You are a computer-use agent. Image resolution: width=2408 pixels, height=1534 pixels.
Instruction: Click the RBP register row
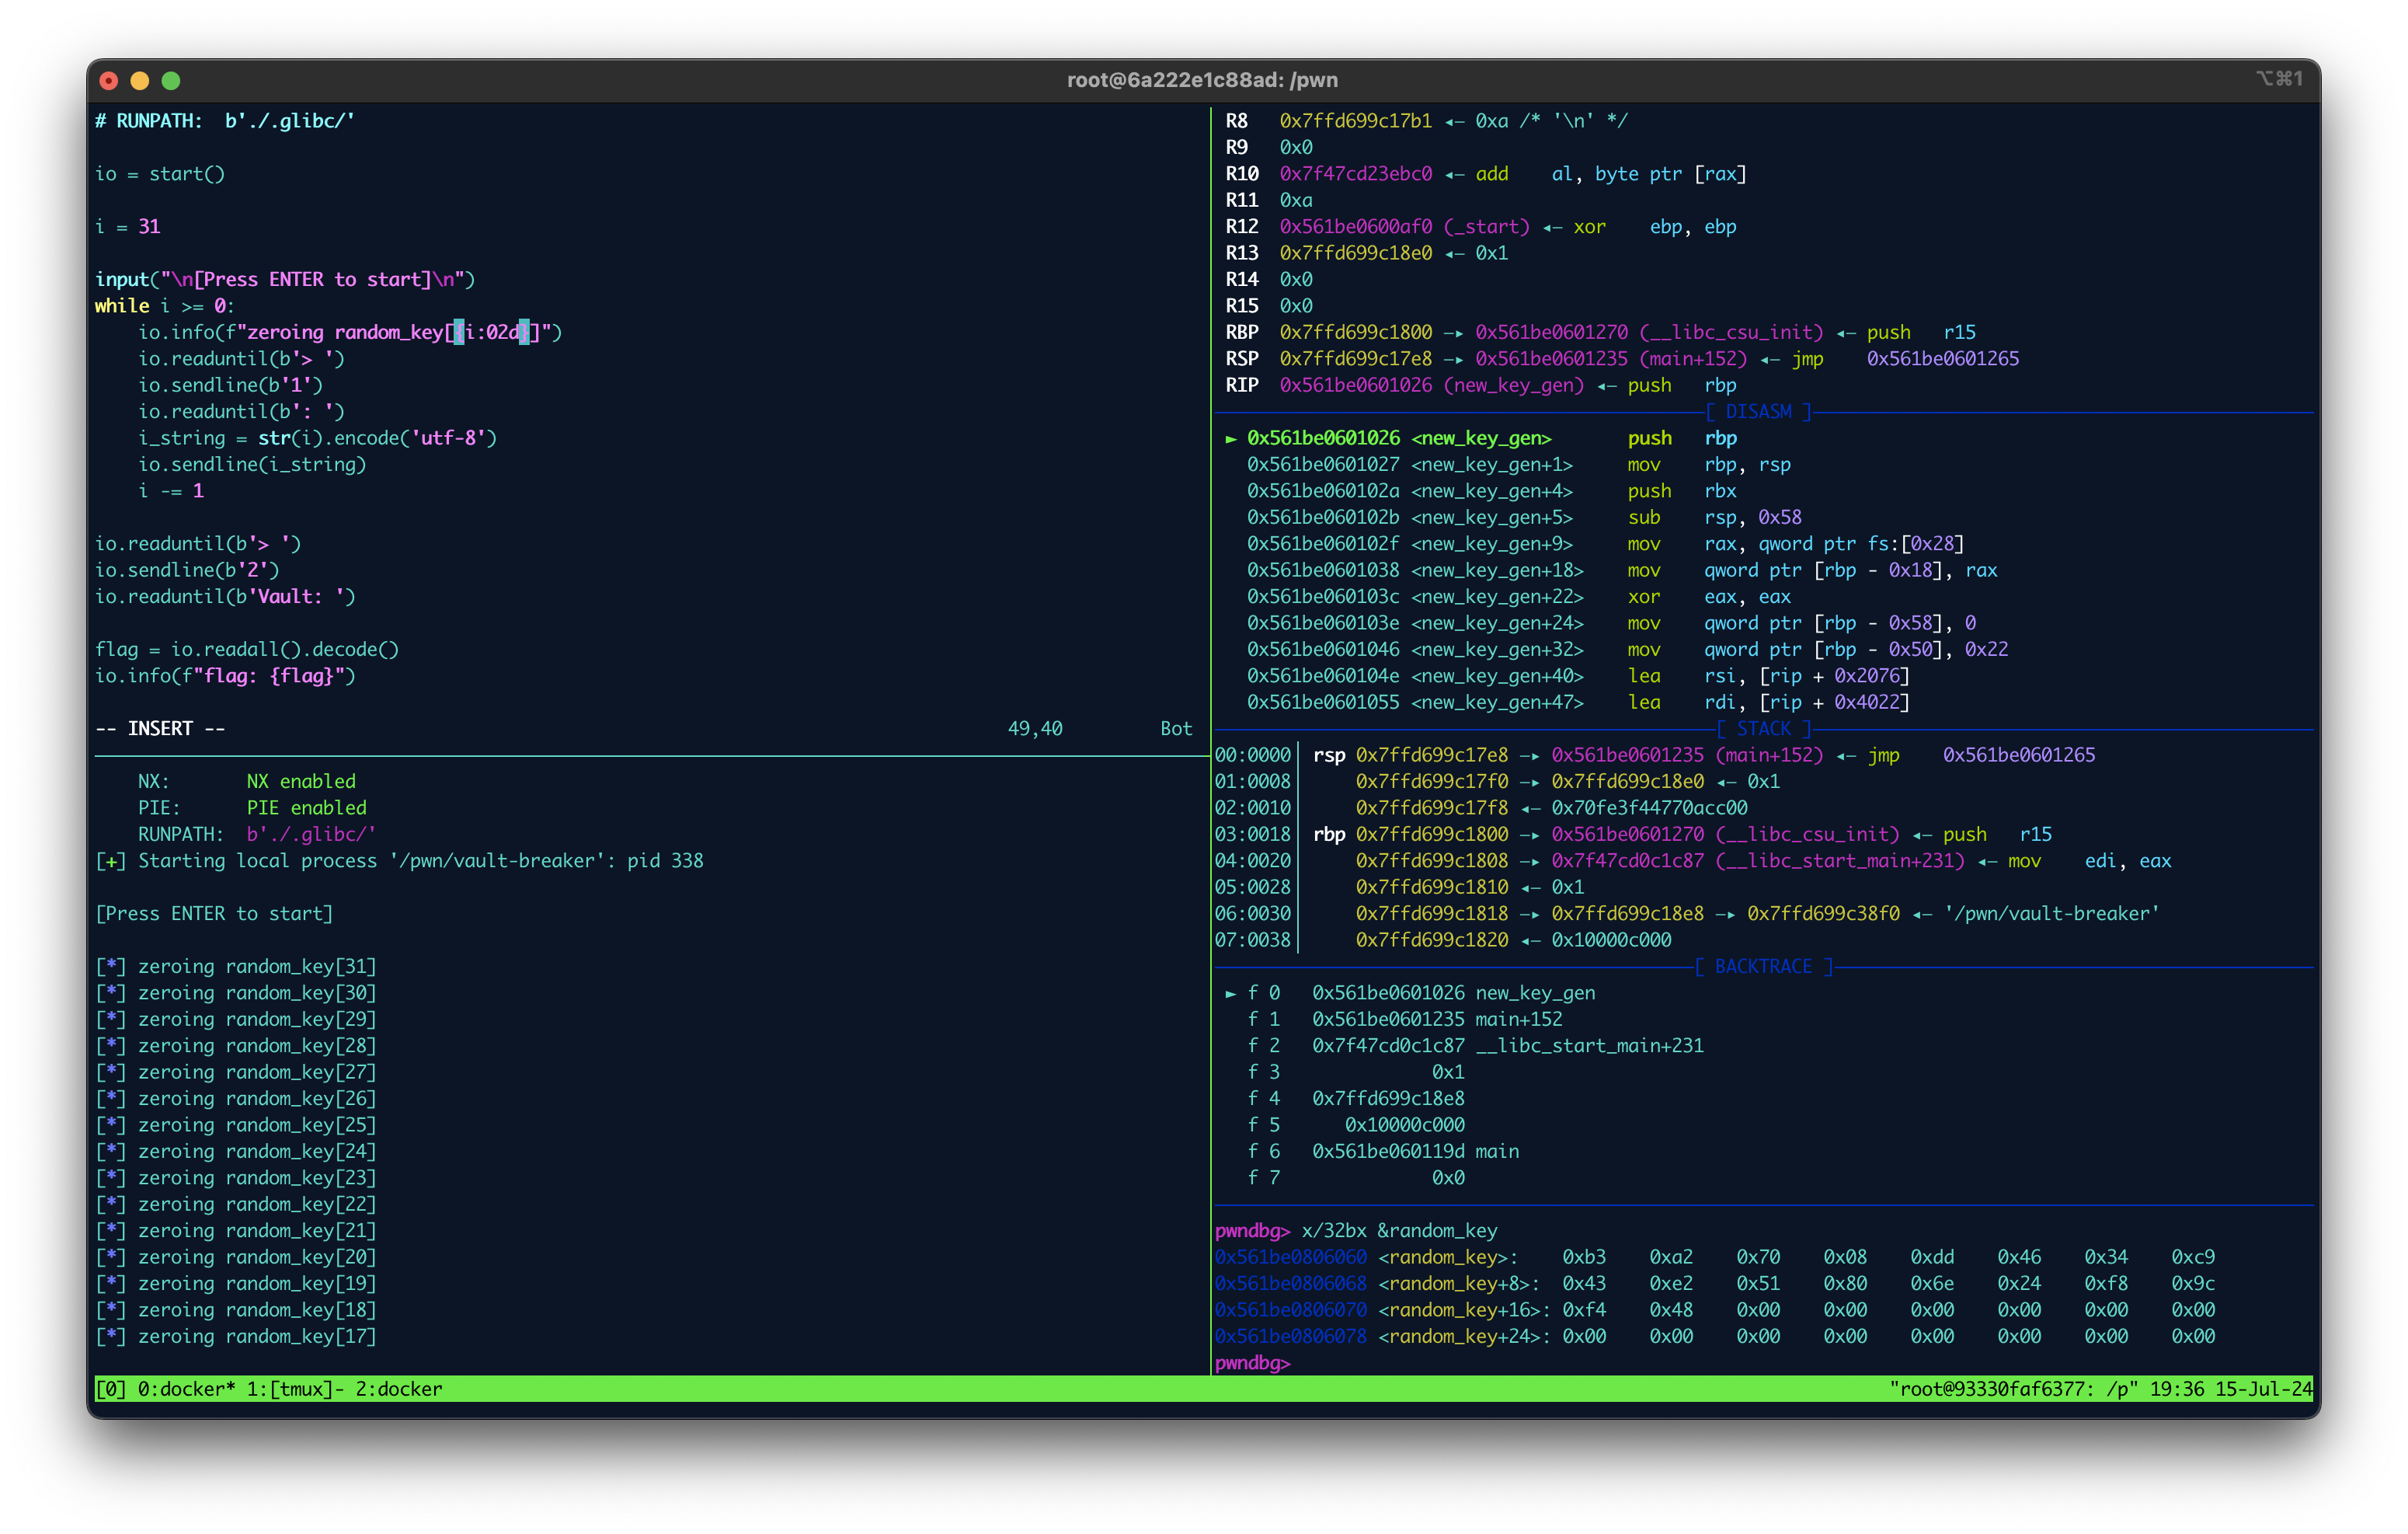click(1600, 333)
